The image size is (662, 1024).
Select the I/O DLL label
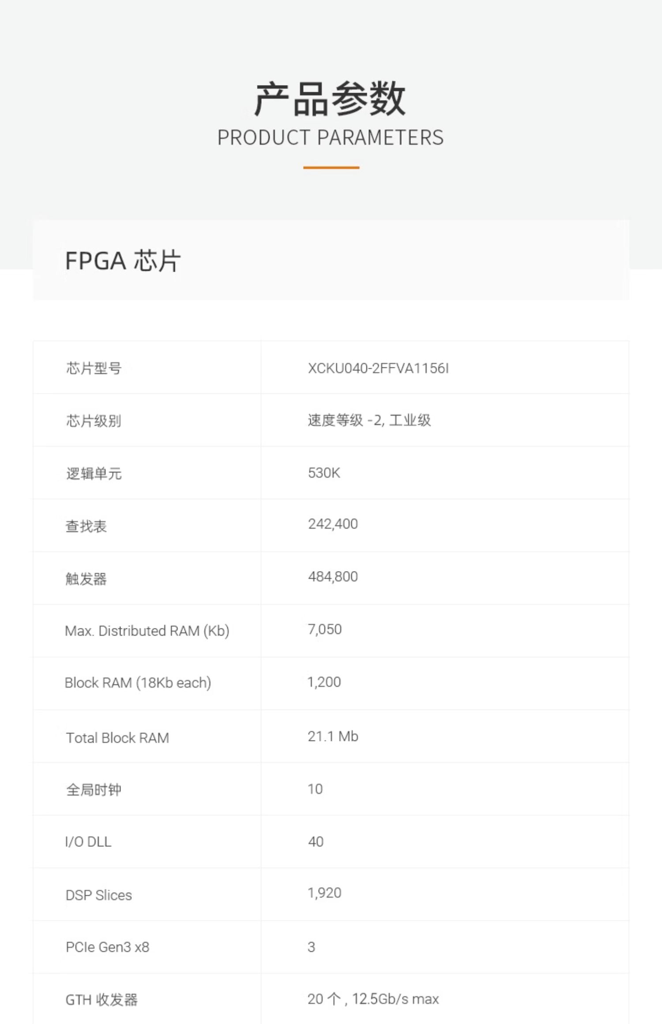pyautogui.click(x=88, y=842)
